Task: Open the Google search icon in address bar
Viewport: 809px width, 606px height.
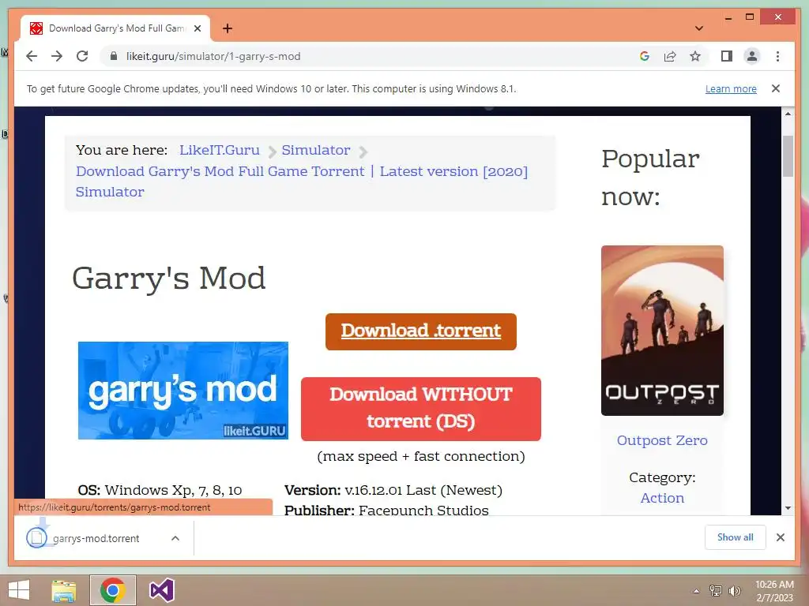Action: 645,56
